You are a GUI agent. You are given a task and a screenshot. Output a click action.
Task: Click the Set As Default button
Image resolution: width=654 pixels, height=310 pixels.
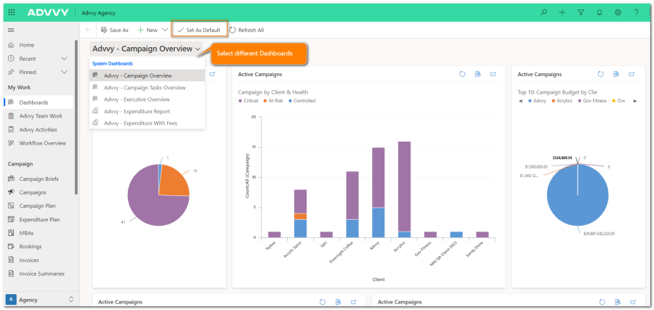coord(198,30)
